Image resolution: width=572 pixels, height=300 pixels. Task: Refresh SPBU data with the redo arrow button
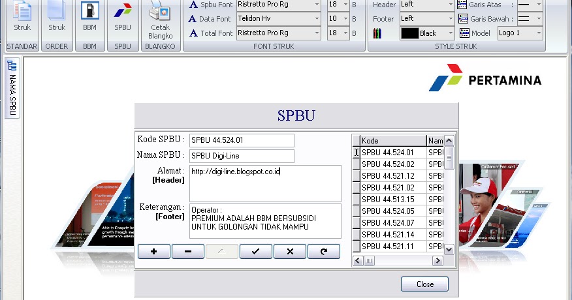324,252
